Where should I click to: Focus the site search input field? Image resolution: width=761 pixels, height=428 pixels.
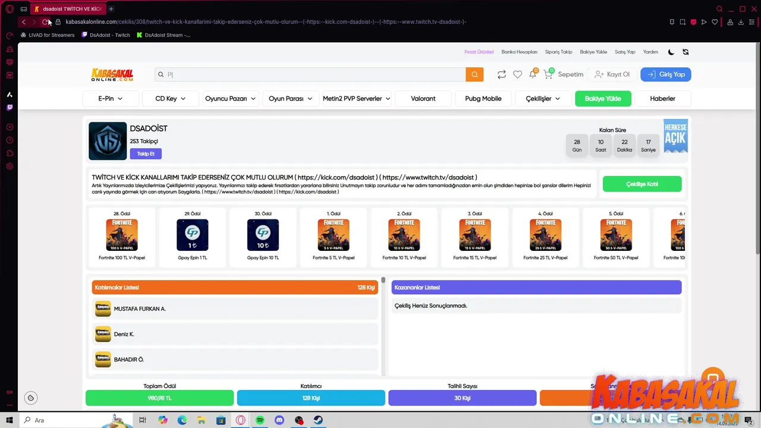[310, 74]
